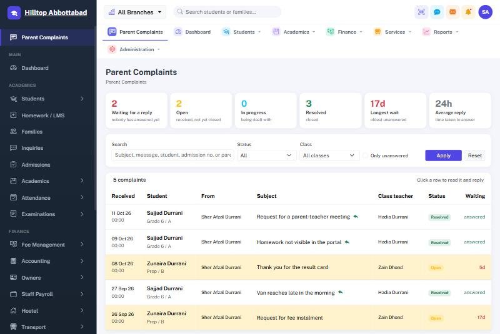Viewport: 500px width, 334px height.
Task: Click the Thank you for the result card subject
Action: [292, 267]
